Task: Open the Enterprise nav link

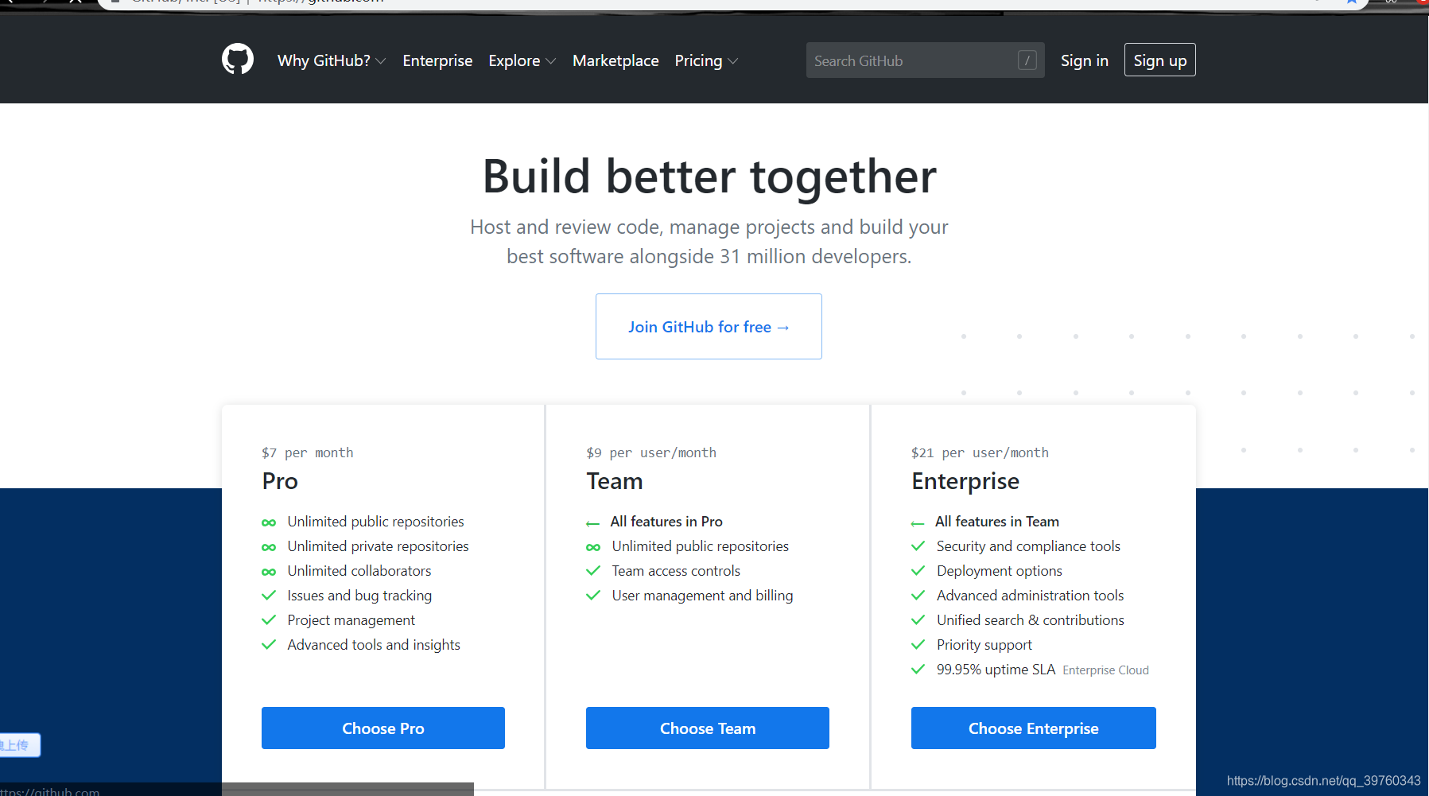Action: pos(437,60)
